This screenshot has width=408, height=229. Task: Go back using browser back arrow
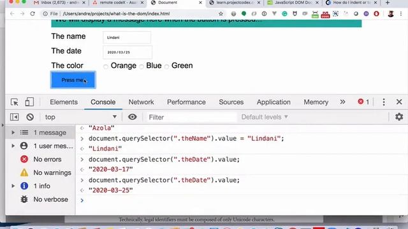12,14
